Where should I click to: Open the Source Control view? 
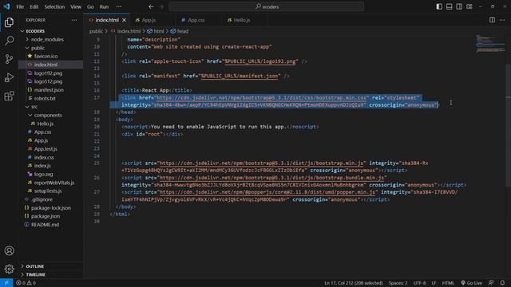tap(9, 59)
